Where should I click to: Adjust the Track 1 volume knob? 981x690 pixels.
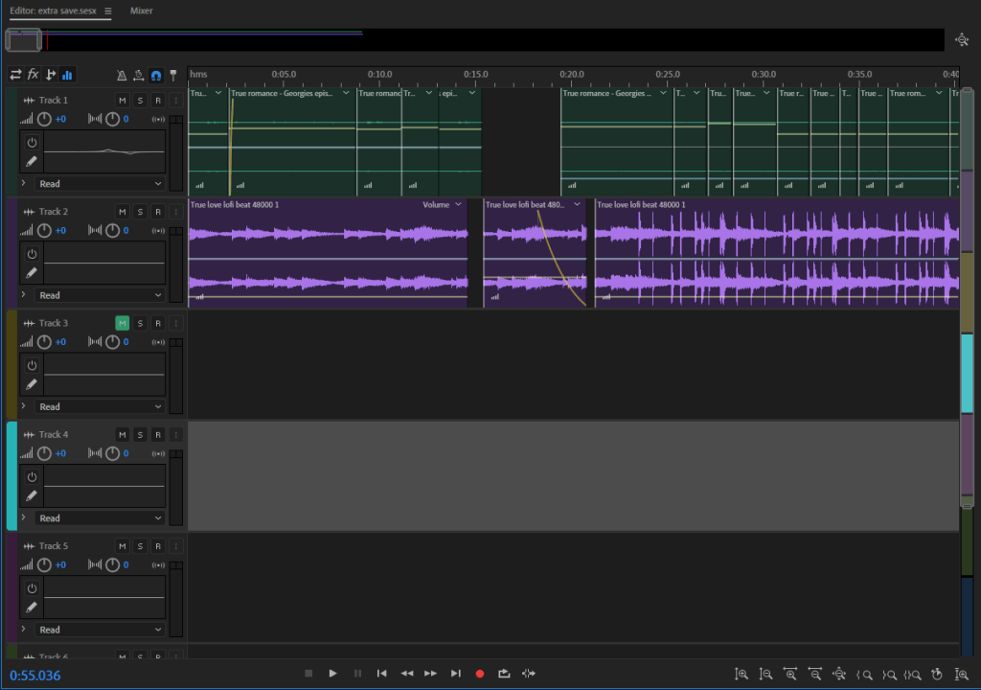click(44, 119)
